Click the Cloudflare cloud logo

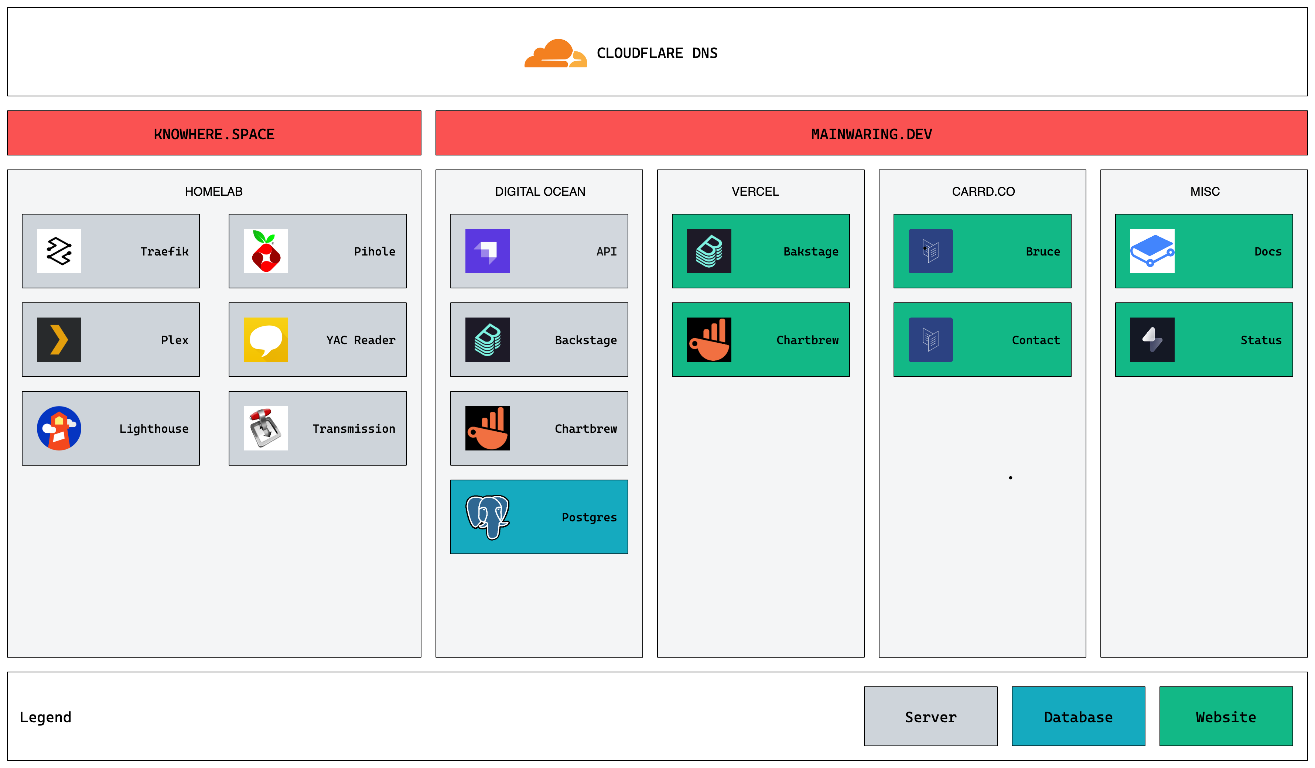(x=555, y=53)
